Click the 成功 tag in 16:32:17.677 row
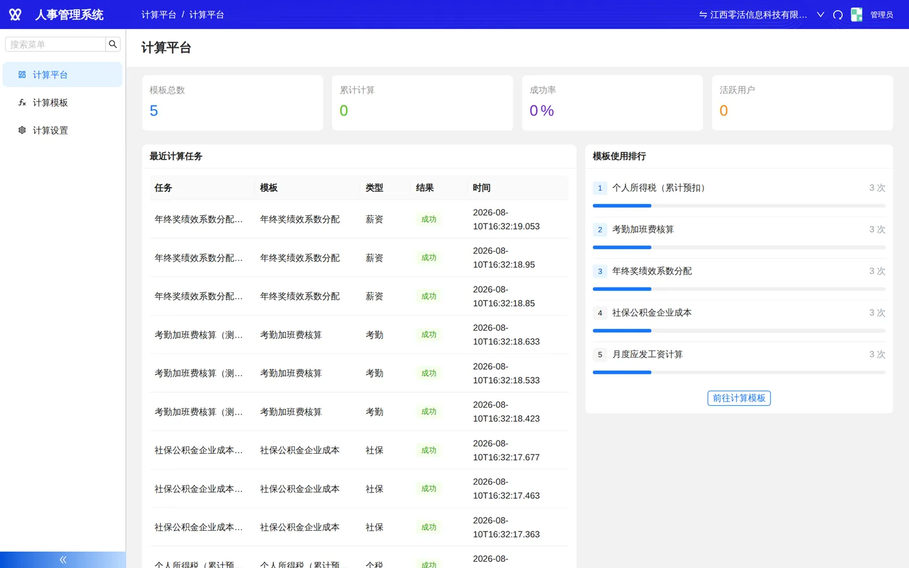The height and width of the screenshot is (568, 909). click(429, 450)
